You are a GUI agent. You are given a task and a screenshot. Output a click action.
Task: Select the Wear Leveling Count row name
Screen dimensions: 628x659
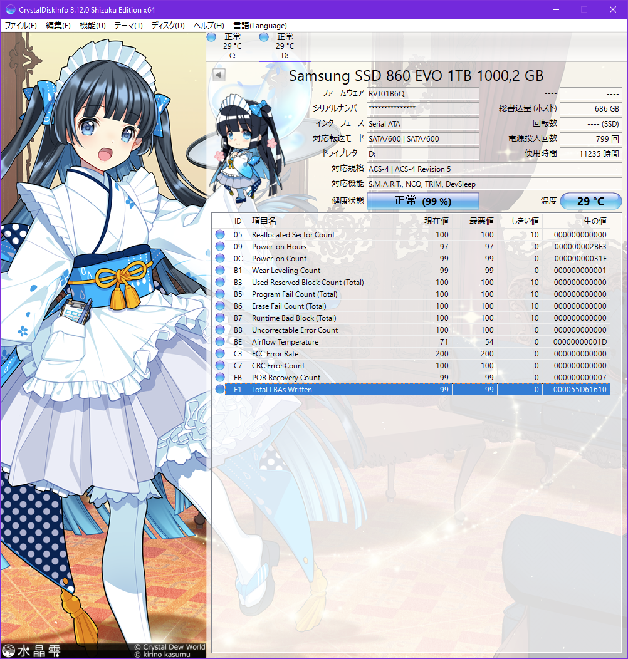[286, 270]
